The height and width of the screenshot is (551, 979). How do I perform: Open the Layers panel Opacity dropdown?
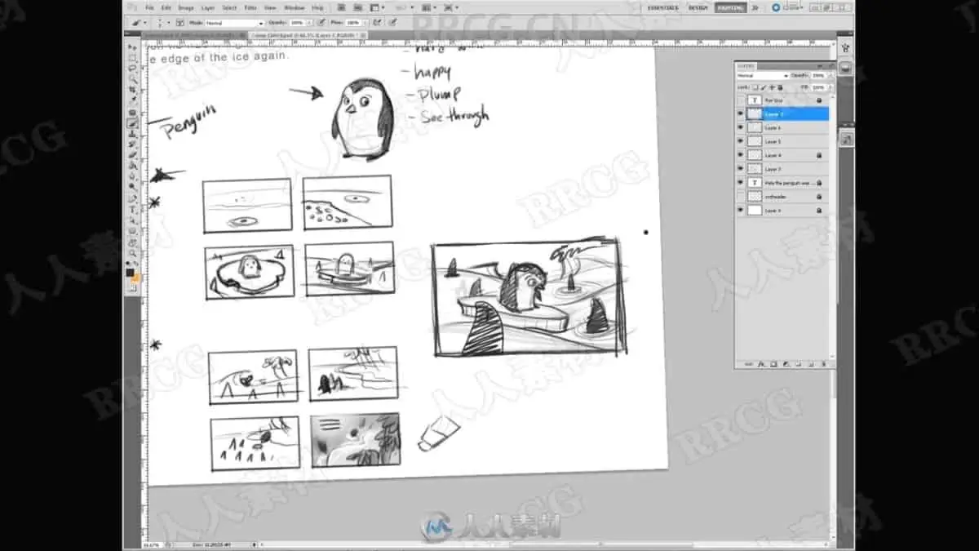click(x=831, y=75)
